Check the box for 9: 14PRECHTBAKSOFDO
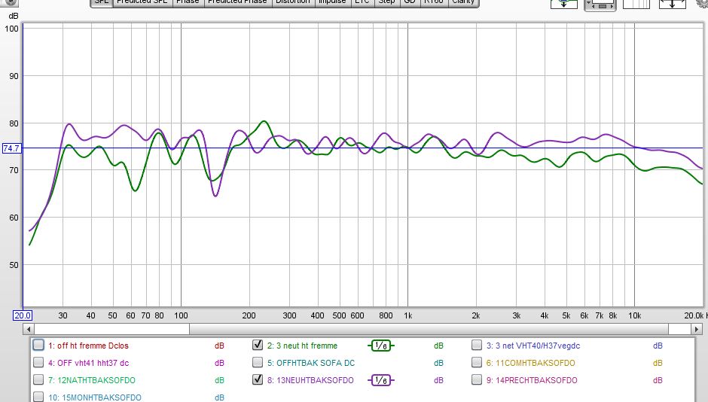The image size is (708, 402). [x=476, y=379]
